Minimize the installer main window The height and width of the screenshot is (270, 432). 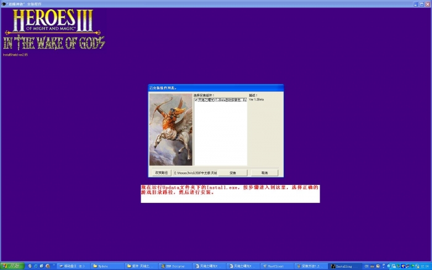416,4
